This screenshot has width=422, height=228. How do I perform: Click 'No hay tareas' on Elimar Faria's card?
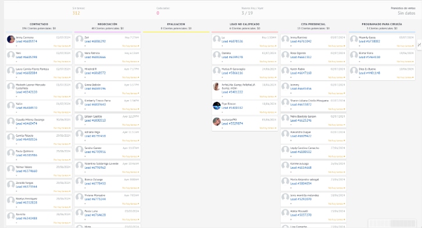[405, 62]
